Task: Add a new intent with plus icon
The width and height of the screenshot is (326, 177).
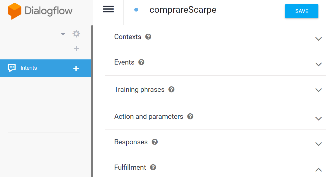Action: (x=76, y=68)
